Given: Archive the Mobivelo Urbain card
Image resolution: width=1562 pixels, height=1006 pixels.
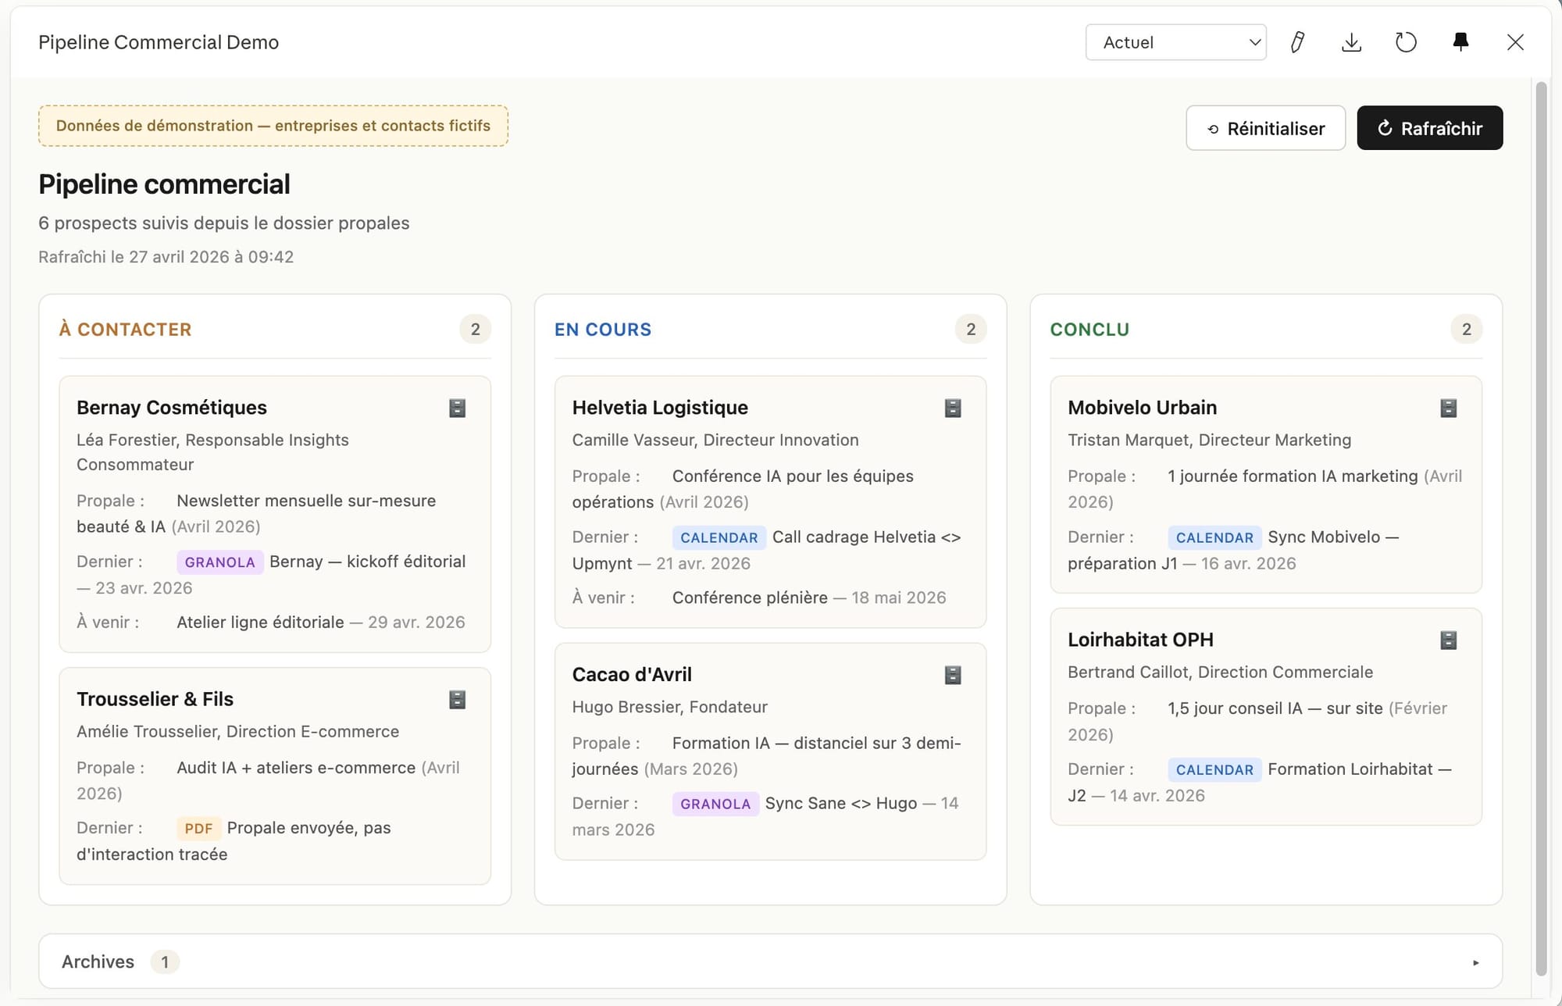Looking at the screenshot, I should [x=1449, y=408].
